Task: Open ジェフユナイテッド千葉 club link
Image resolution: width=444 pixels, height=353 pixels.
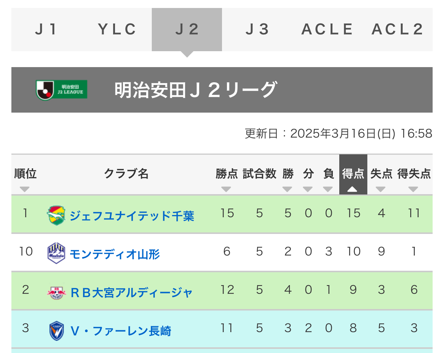Action: tap(132, 216)
